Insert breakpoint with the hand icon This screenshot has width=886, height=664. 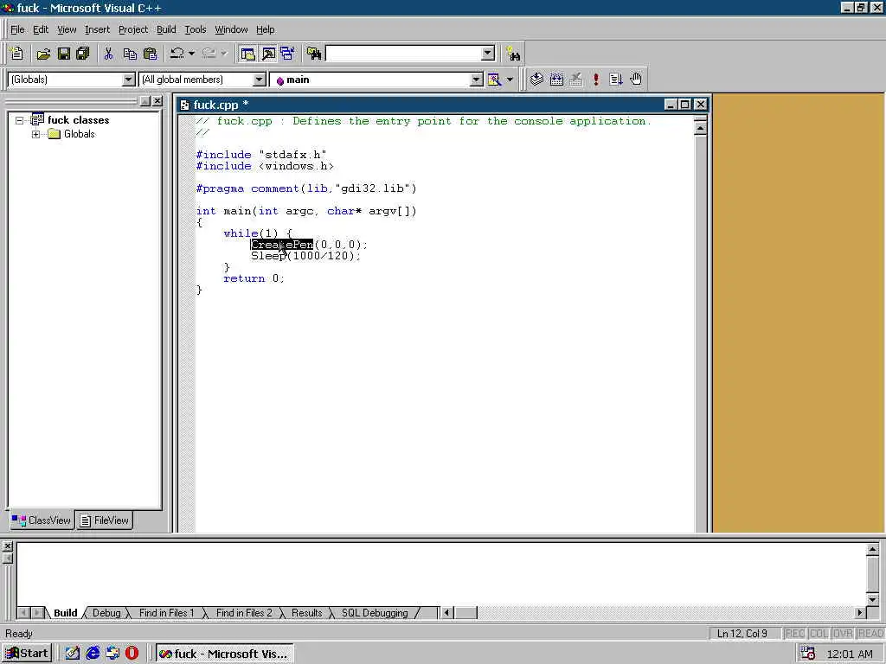click(636, 79)
